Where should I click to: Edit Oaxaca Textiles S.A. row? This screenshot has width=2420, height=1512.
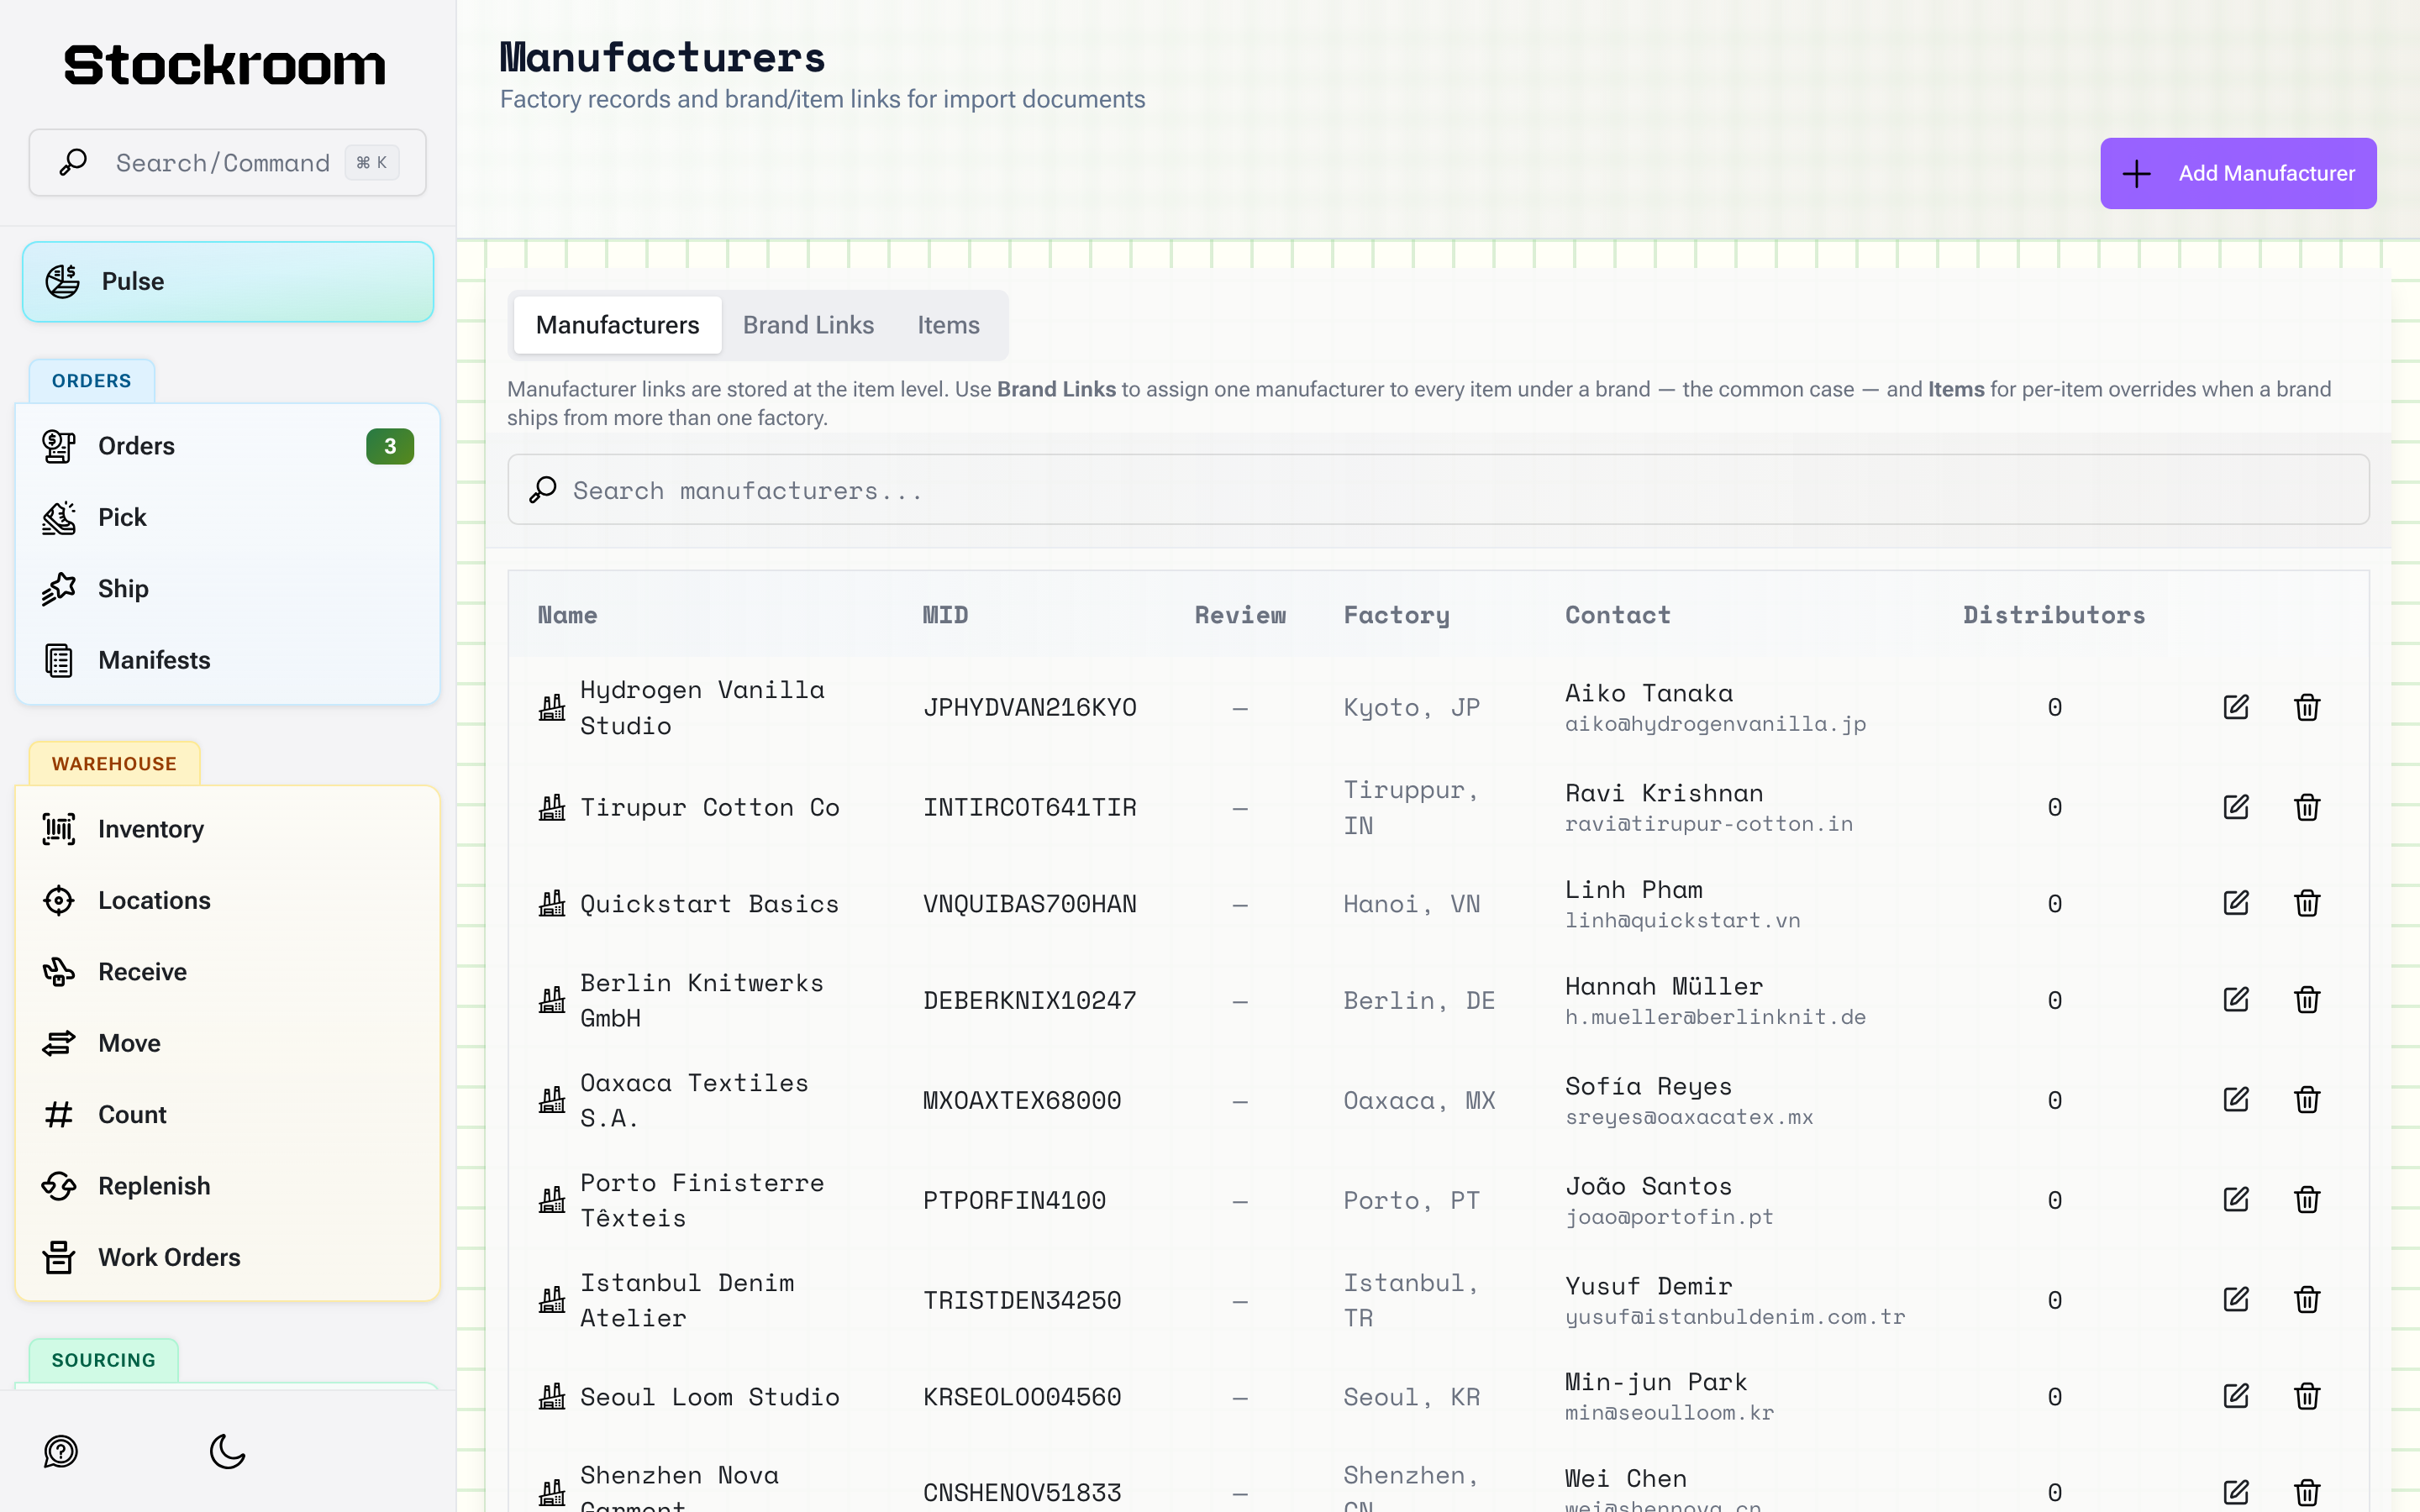click(2236, 1100)
